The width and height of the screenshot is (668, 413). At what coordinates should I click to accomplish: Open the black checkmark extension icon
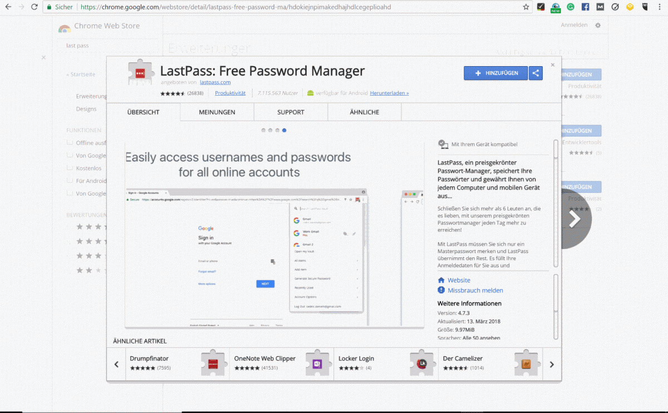click(x=541, y=7)
